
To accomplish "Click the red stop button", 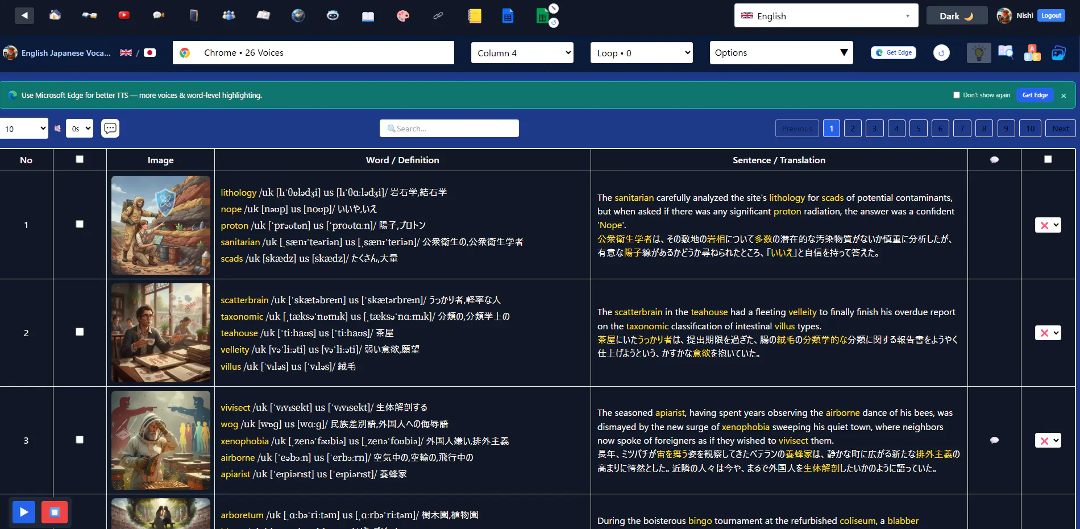I will (x=55, y=513).
